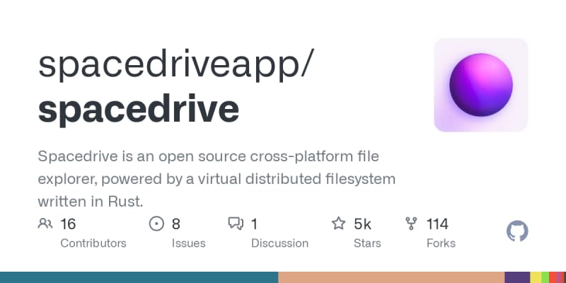Click the Contributors label
The height and width of the screenshot is (283, 566).
pyautogui.click(x=93, y=243)
